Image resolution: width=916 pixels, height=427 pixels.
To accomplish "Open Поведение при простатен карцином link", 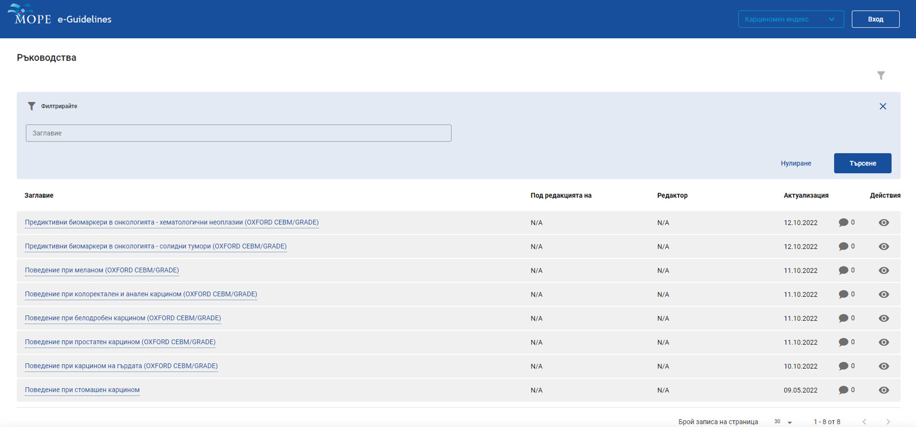I will (120, 342).
